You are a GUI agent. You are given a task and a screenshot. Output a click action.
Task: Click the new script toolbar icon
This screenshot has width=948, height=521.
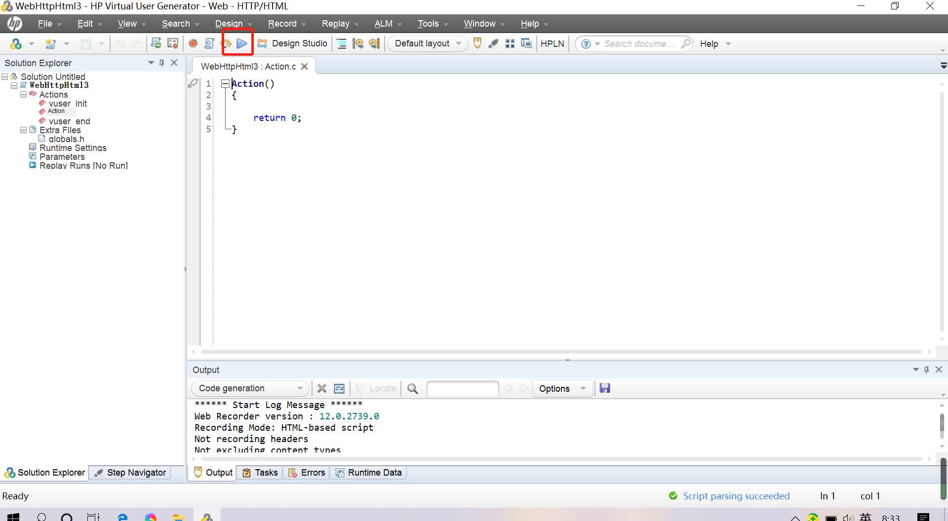(50, 44)
